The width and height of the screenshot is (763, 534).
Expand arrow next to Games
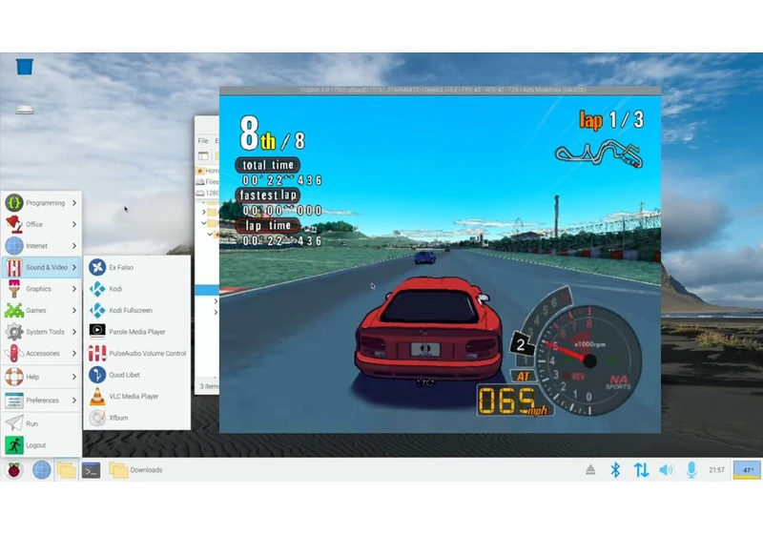[74, 310]
